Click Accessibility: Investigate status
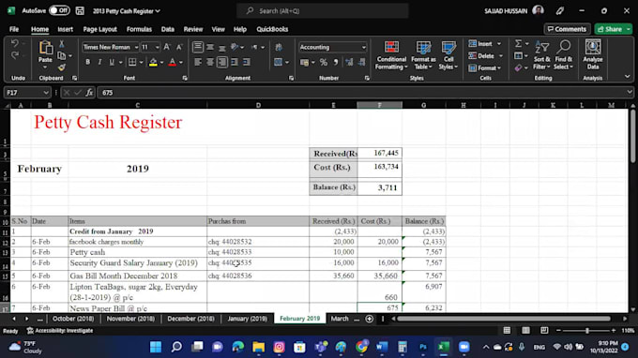The width and height of the screenshot is (638, 358). [60, 331]
